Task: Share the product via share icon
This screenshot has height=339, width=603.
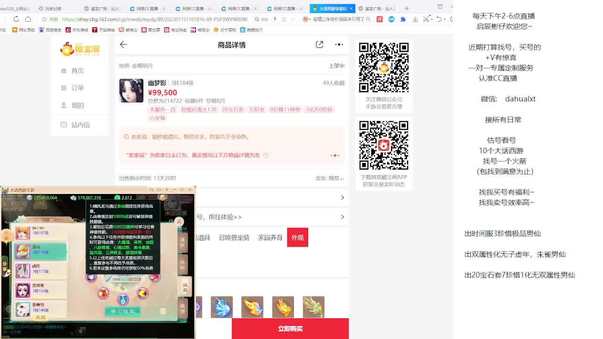Action: (x=319, y=44)
